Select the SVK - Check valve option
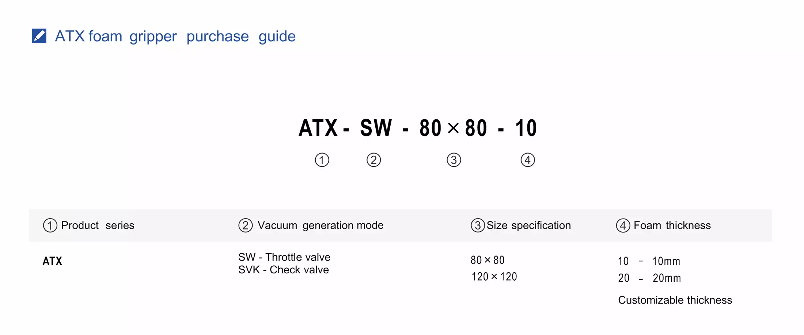Image resolution: width=804 pixels, height=335 pixels. pos(284,270)
